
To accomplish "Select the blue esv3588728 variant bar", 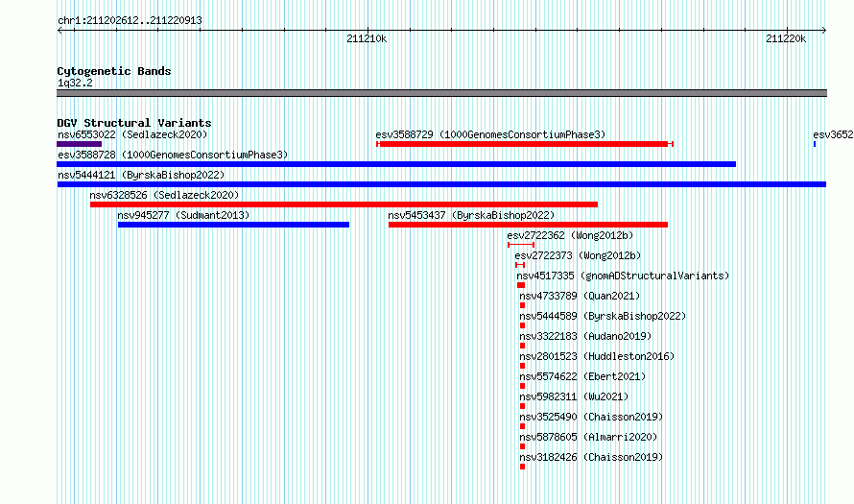I will tap(396, 164).
